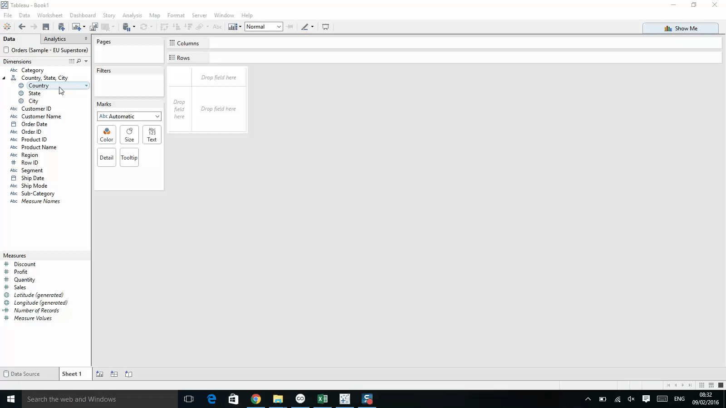
Task: Select the Order Date dimension
Action: coord(34,124)
